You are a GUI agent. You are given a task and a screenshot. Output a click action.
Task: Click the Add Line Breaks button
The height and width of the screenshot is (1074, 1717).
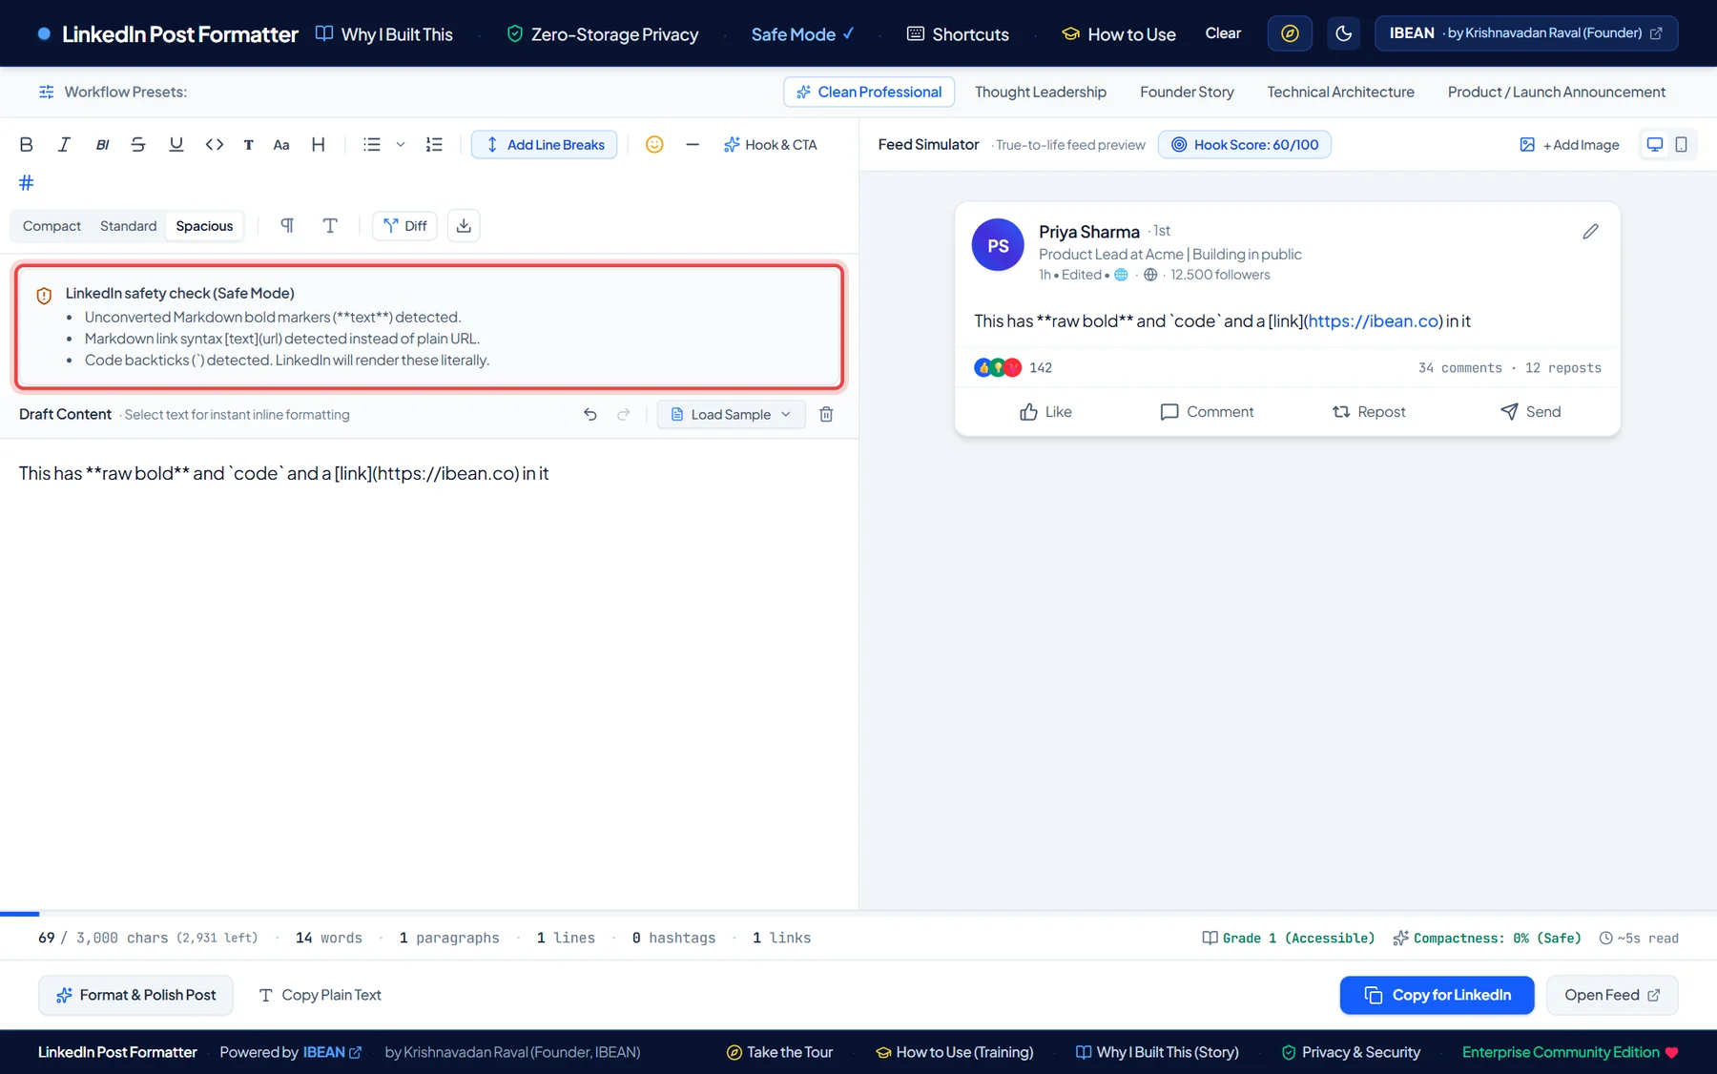(x=545, y=145)
